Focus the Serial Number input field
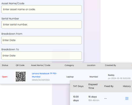The image size is (132, 105). pos(41,24)
